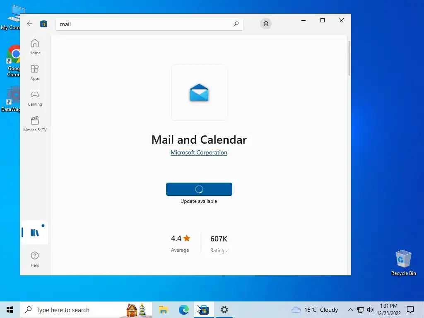Image resolution: width=424 pixels, height=318 pixels.
Task: Select the Recycle Bin desktop icon
Action: click(x=403, y=263)
